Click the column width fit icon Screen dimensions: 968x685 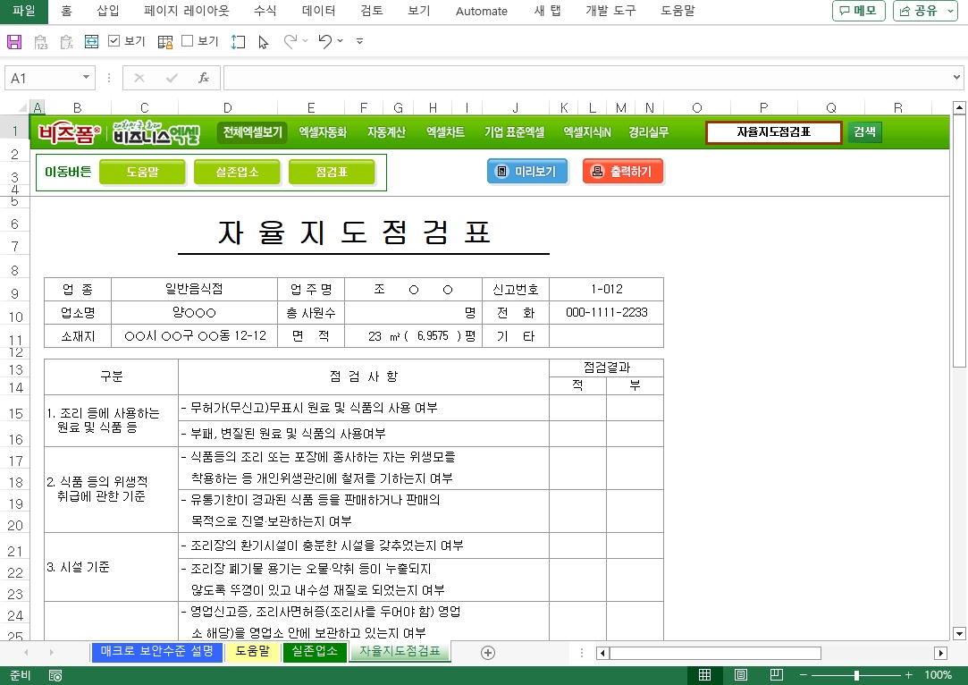tap(91, 41)
